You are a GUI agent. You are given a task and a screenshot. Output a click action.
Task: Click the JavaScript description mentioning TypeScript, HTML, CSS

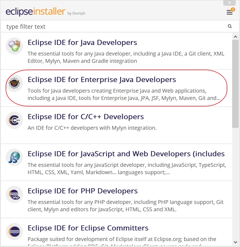(x=127, y=168)
